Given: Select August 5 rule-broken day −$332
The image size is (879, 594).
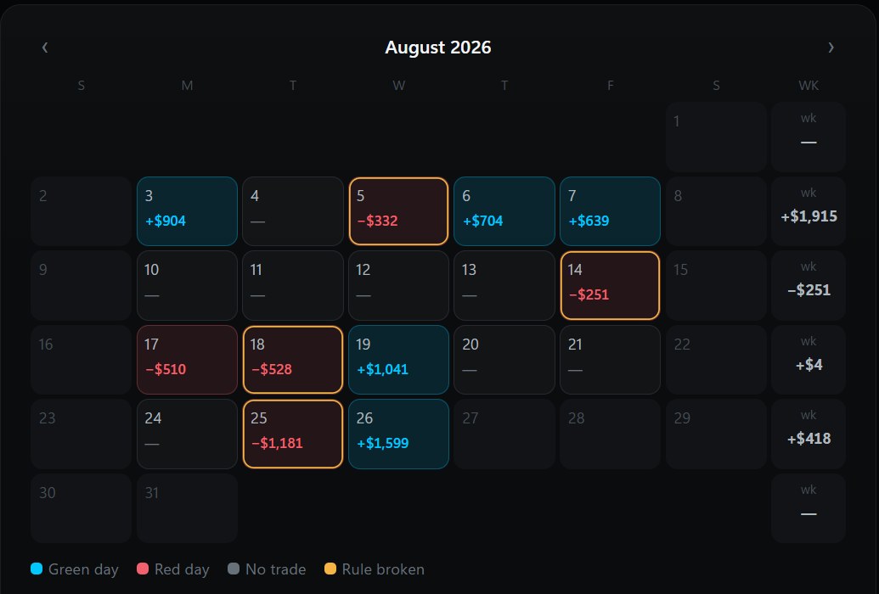Looking at the screenshot, I should tap(398, 211).
